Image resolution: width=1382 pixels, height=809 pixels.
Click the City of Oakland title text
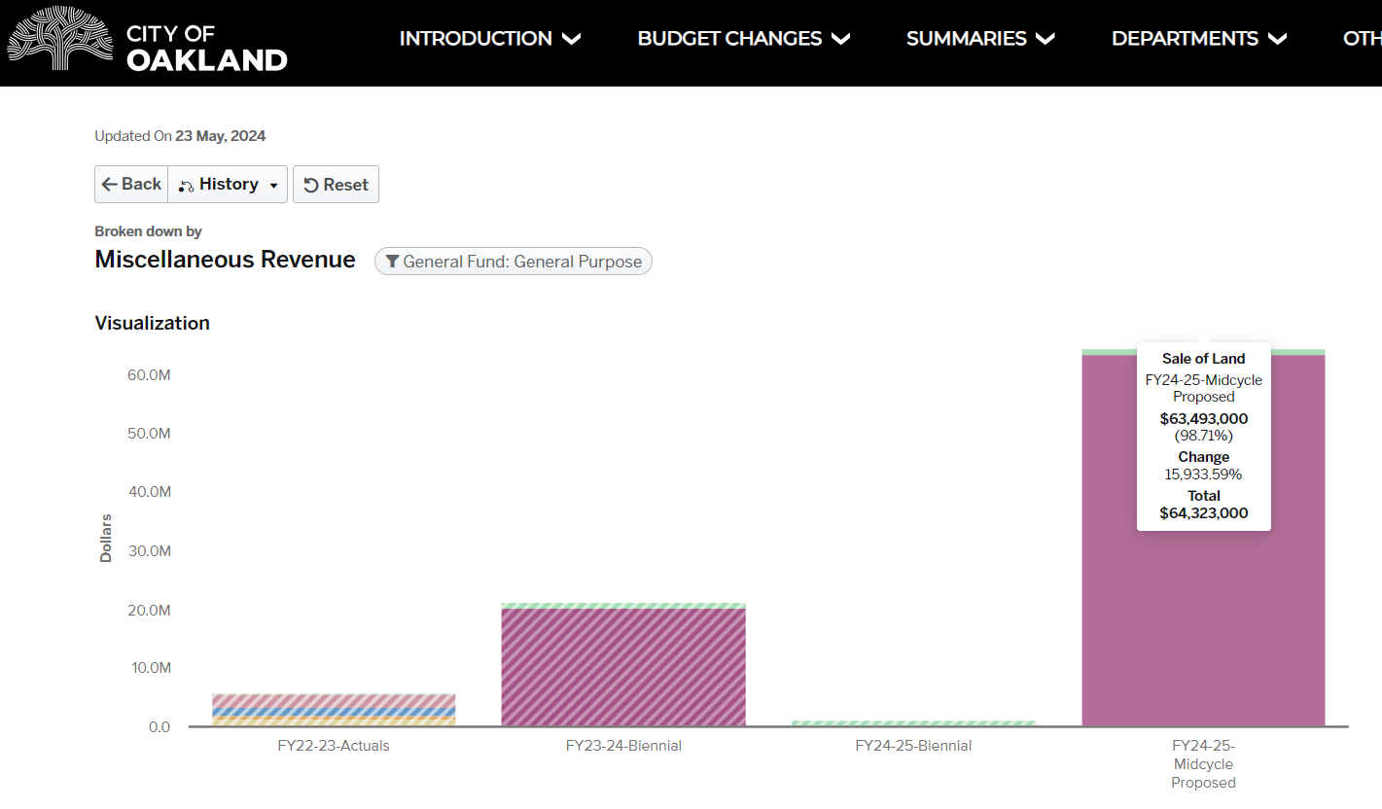206,48
